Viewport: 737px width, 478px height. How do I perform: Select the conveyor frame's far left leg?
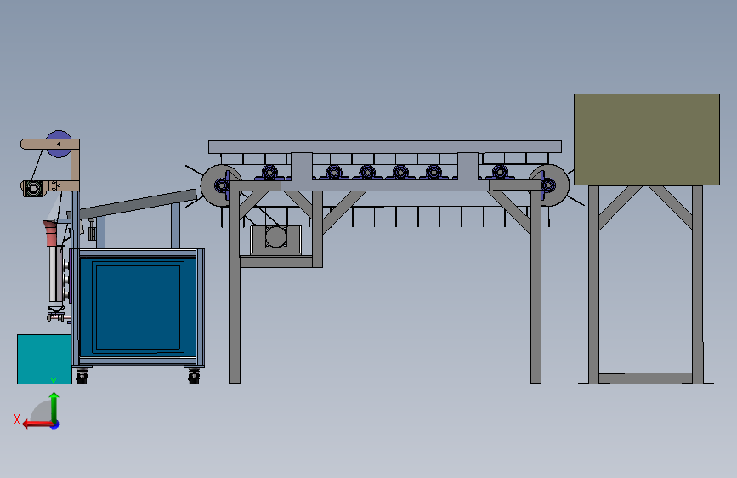click(x=235, y=287)
